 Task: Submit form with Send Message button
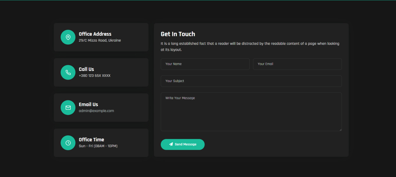point(183,145)
